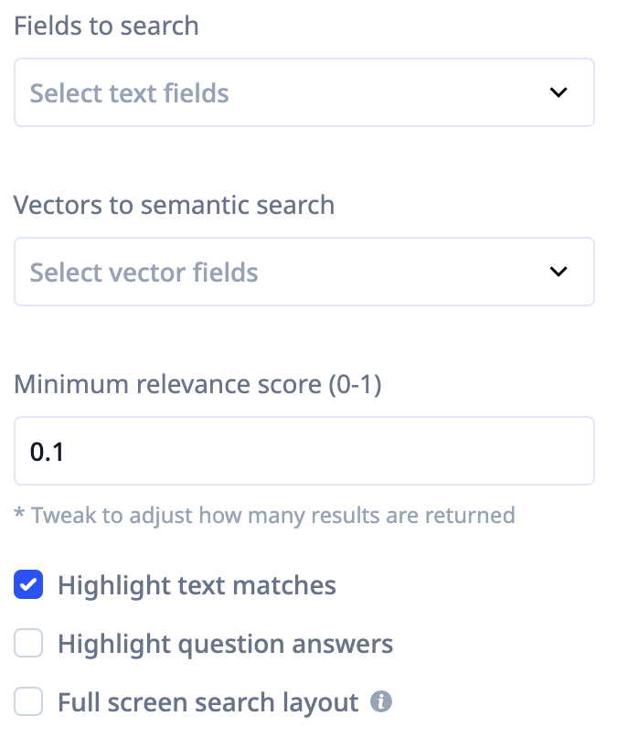This screenshot has height=748, width=618.
Task: Focus the Minimum relevance score input
Action: pyautogui.click(x=304, y=451)
